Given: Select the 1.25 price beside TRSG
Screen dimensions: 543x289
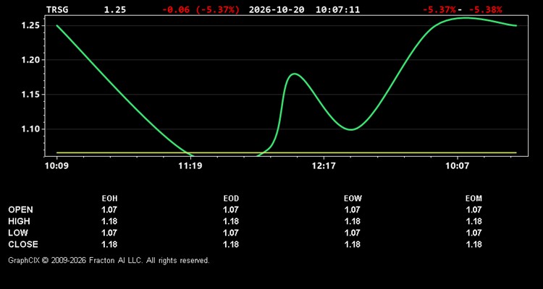Looking at the screenshot, I should tap(115, 9).
